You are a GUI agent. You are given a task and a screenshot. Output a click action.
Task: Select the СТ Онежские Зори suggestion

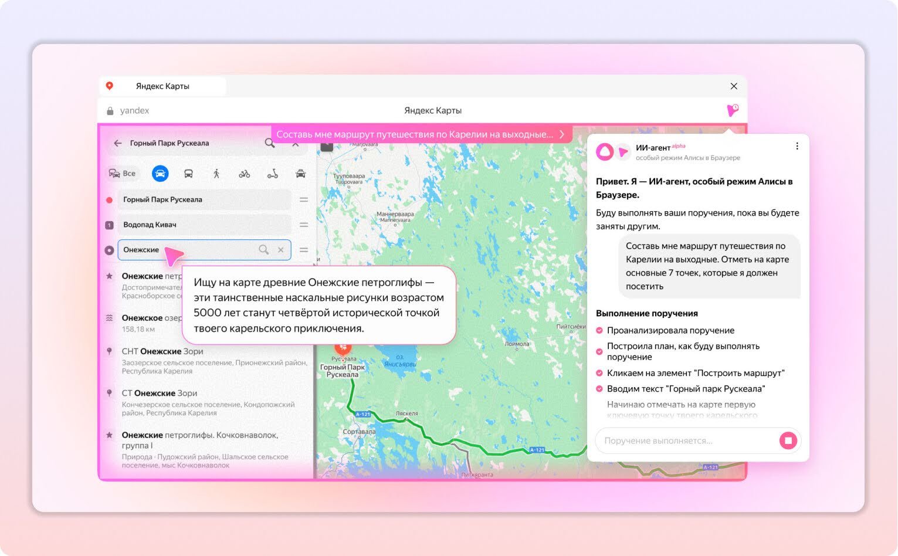[206, 402]
